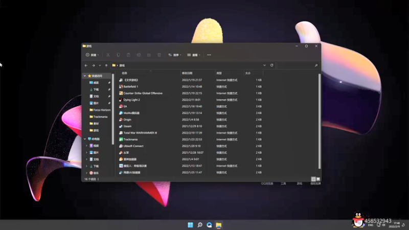This screenshot has width=409, height=230.
Task: Select the Battlefield 1 shortcut icon
Action: click(x=121, y=87)
